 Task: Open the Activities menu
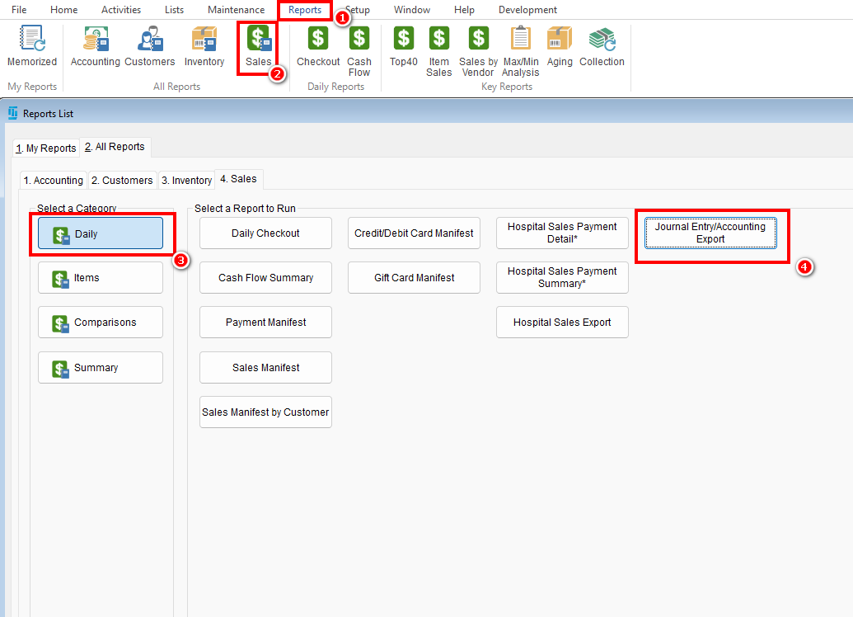coord(121,10)
